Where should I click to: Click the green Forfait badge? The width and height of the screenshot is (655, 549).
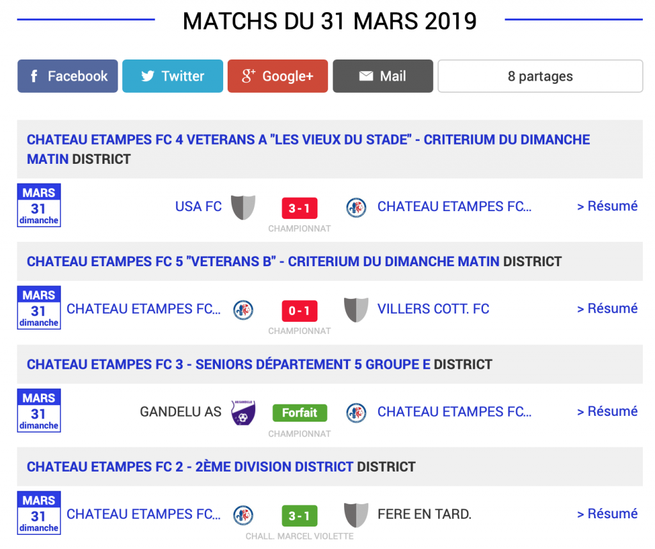coord(299,413)
